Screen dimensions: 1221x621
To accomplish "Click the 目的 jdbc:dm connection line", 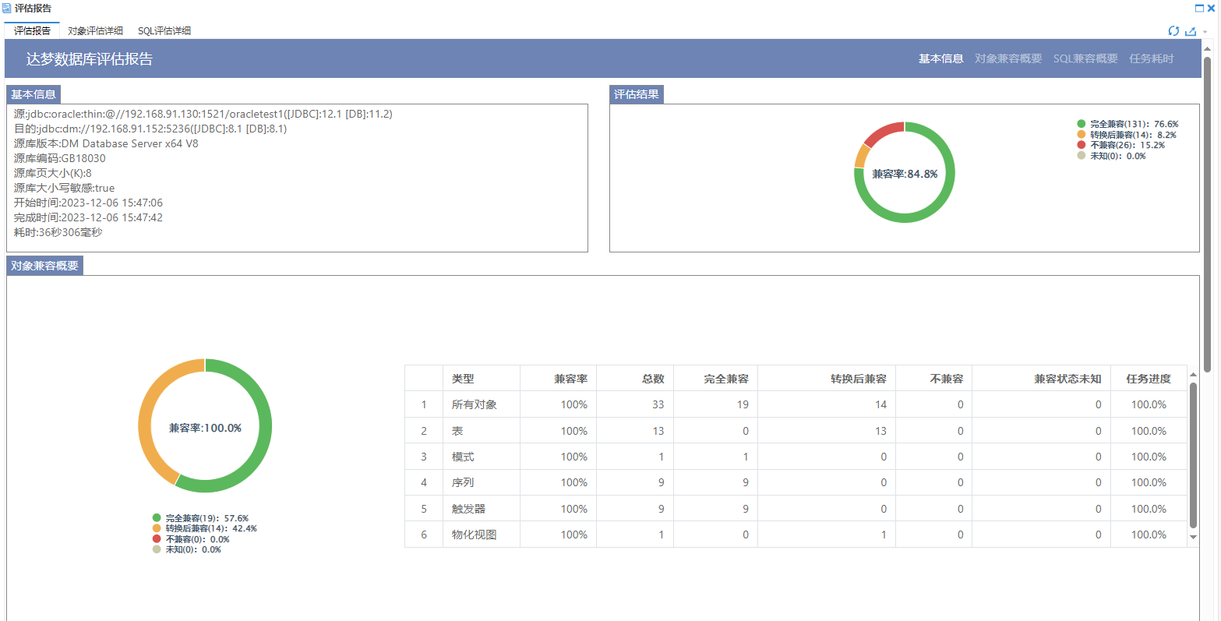I will tap(150, 129).
